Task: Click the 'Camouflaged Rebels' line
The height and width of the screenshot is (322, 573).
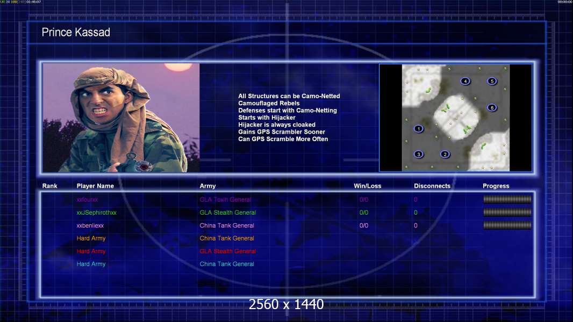Action: (x=269, y=103)
